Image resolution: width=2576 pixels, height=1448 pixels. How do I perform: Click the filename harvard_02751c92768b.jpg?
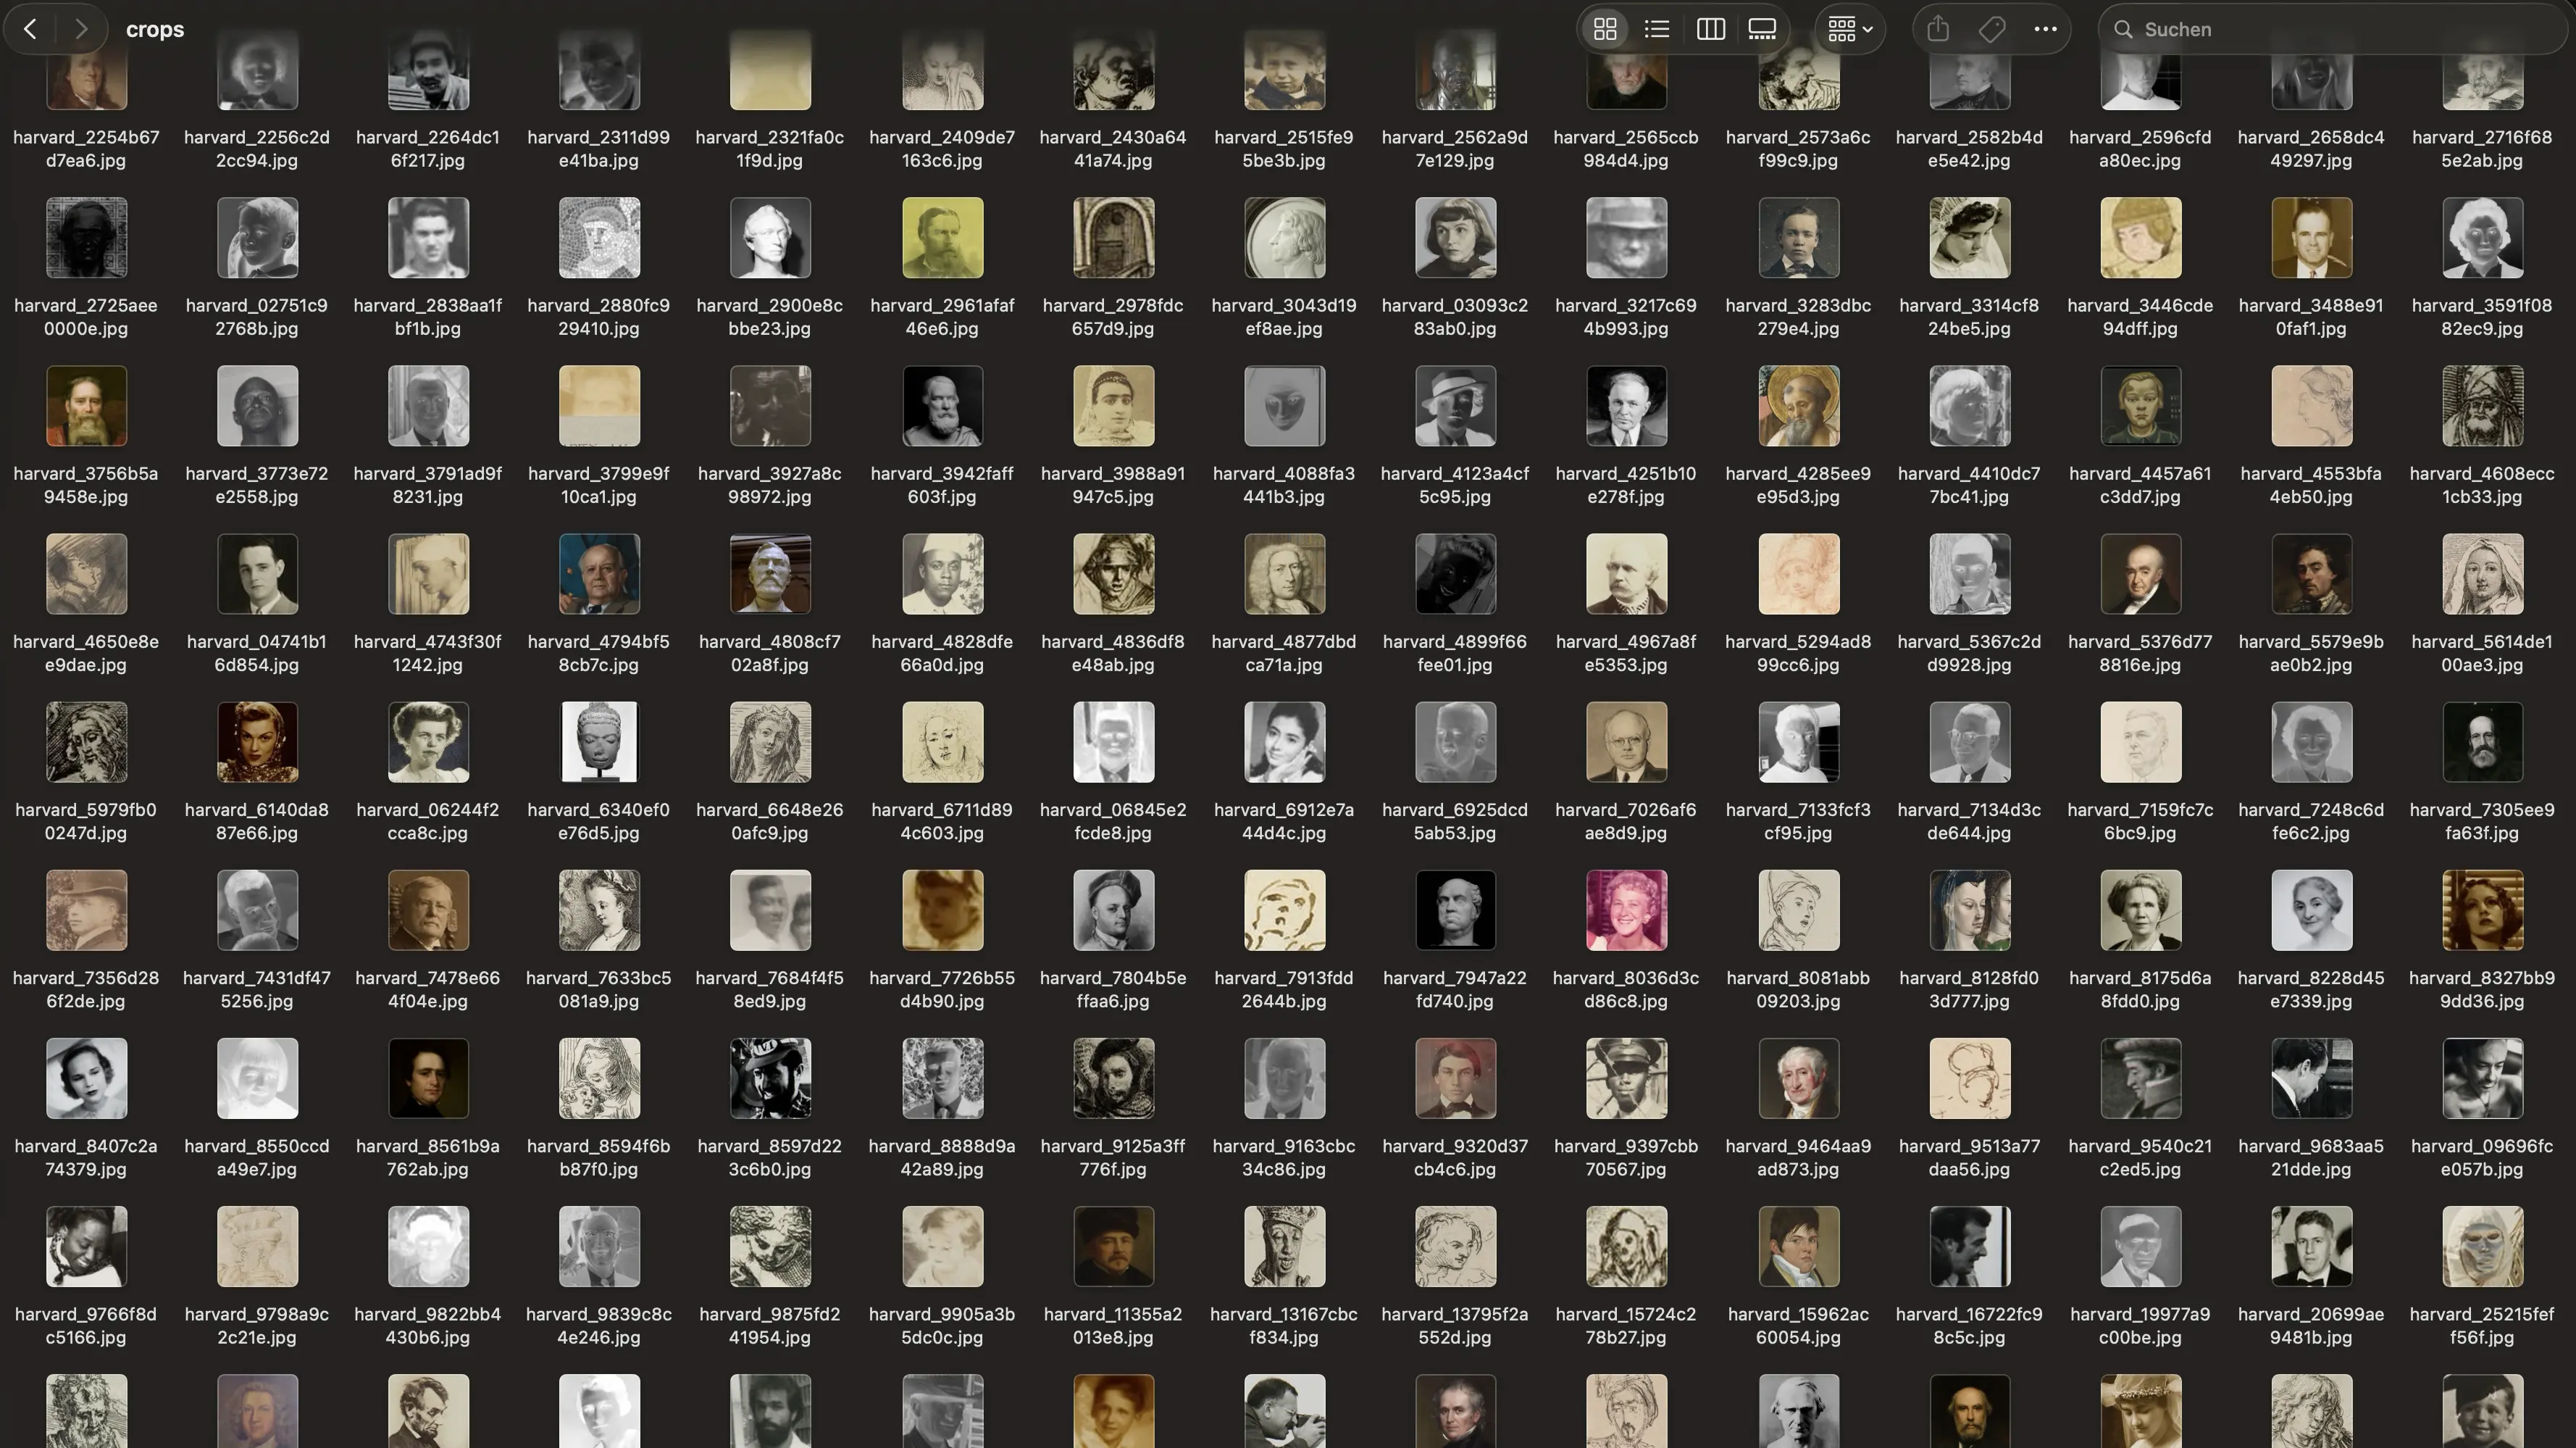tap(257, 316)
